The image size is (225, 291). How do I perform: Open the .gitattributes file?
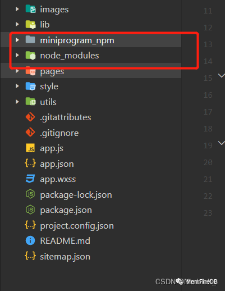[65, 118]
